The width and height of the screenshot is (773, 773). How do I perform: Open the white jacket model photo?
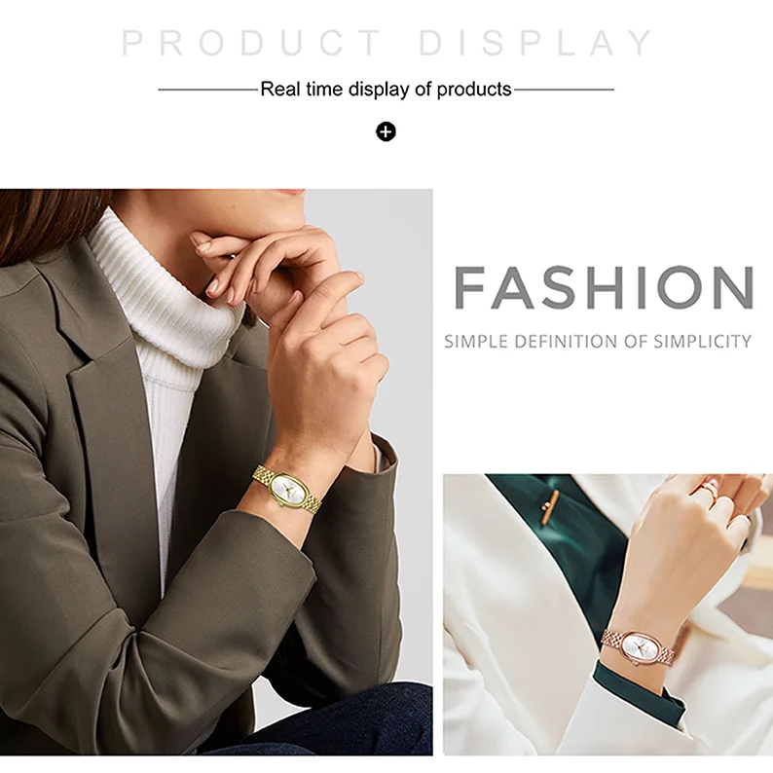[x=607, y=614]
